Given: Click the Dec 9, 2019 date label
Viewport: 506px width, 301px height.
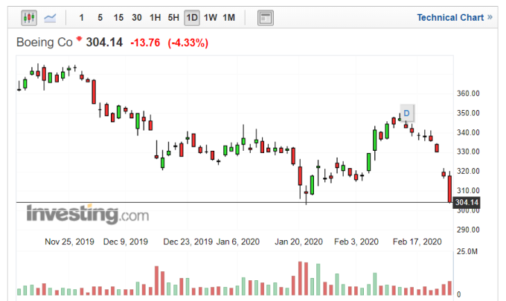Looking at the screenshot, I should pos(126,242).
